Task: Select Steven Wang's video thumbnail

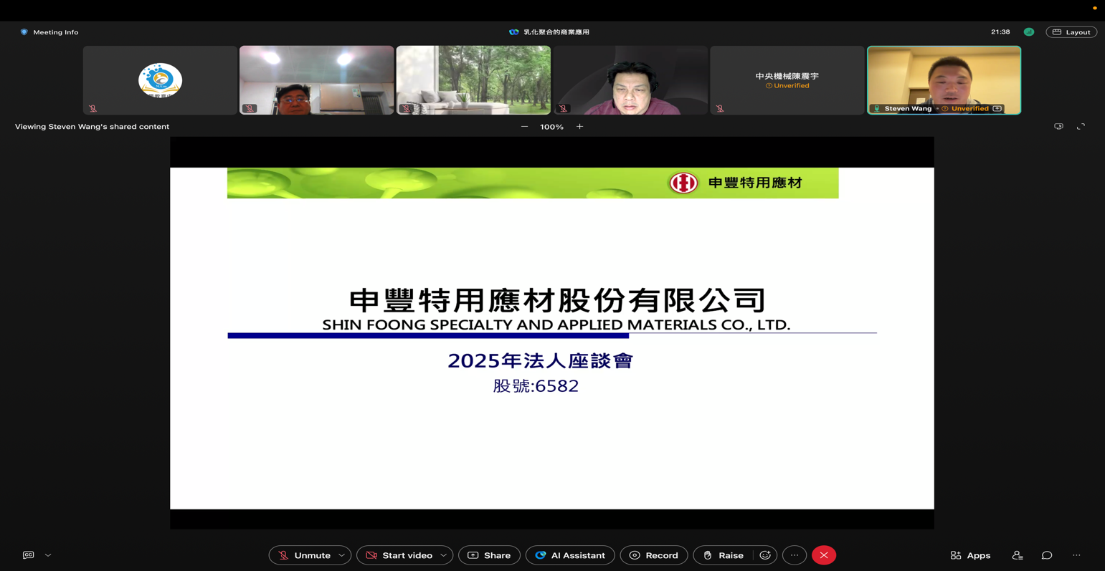Action: click(944, 80)
